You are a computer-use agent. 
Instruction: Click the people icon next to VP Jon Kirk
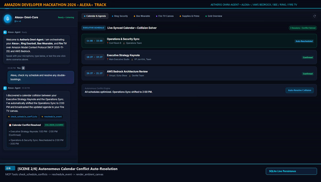[x=132, y=59]
